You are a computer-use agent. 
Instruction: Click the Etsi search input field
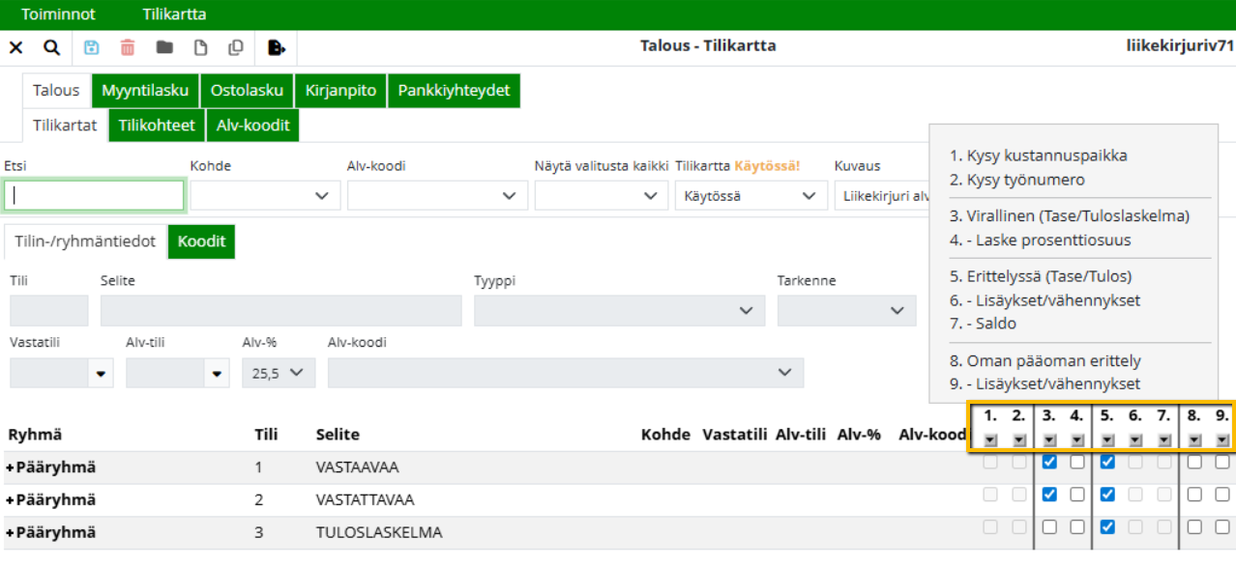click(94, 196)
